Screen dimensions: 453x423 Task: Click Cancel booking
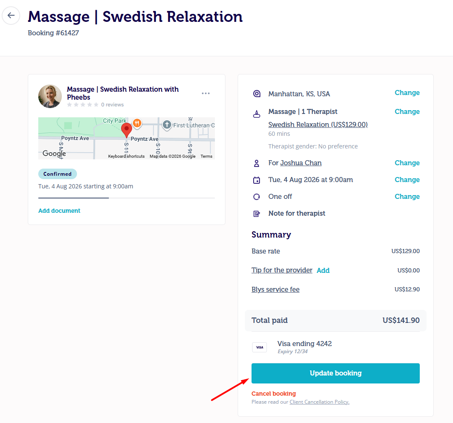click(x=273, y=394)
